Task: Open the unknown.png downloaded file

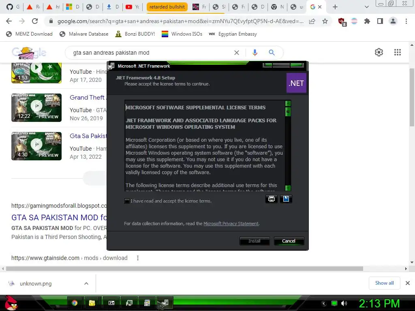Action: click(x=36, y=283)
